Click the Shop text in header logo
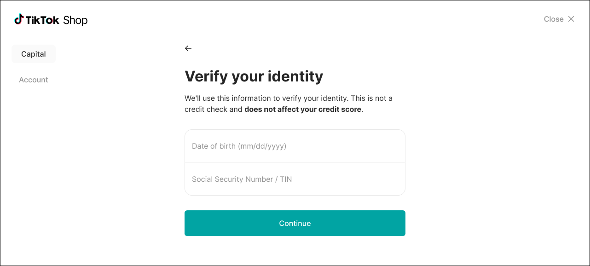This screenshot has width=590, height=266. pyautogui.click(x=75, y=20)
